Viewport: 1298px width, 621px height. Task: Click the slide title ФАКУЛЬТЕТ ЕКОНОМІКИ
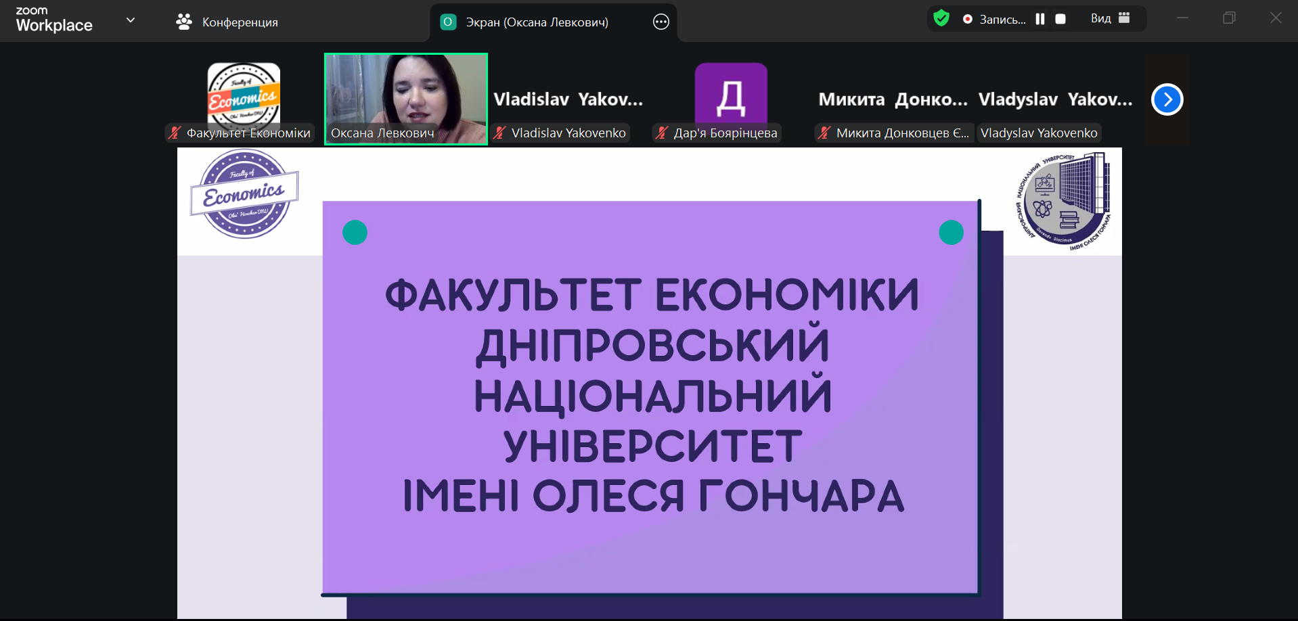(652, 295)
